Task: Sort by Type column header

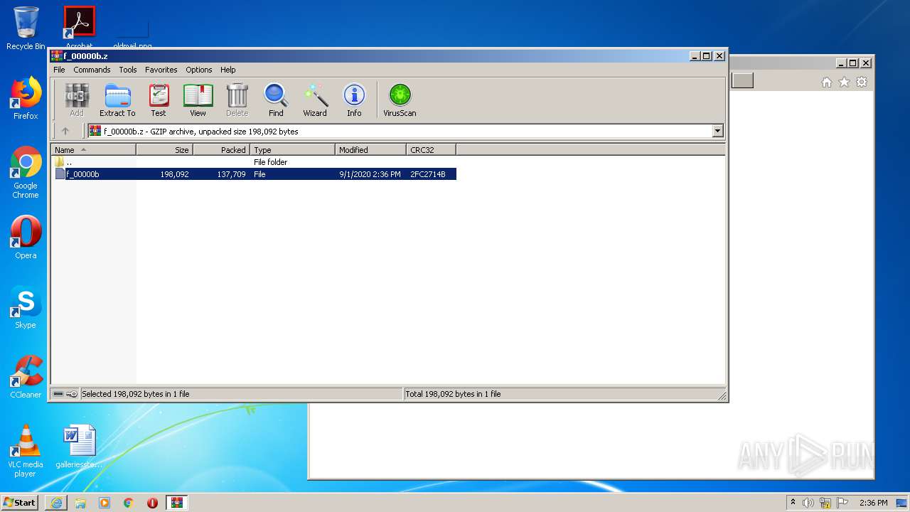Action: pyautogui.click(x=292, y=149)
